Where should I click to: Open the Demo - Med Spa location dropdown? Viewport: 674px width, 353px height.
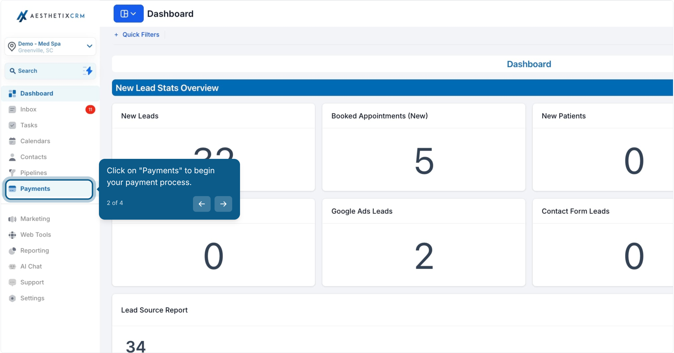50,46
